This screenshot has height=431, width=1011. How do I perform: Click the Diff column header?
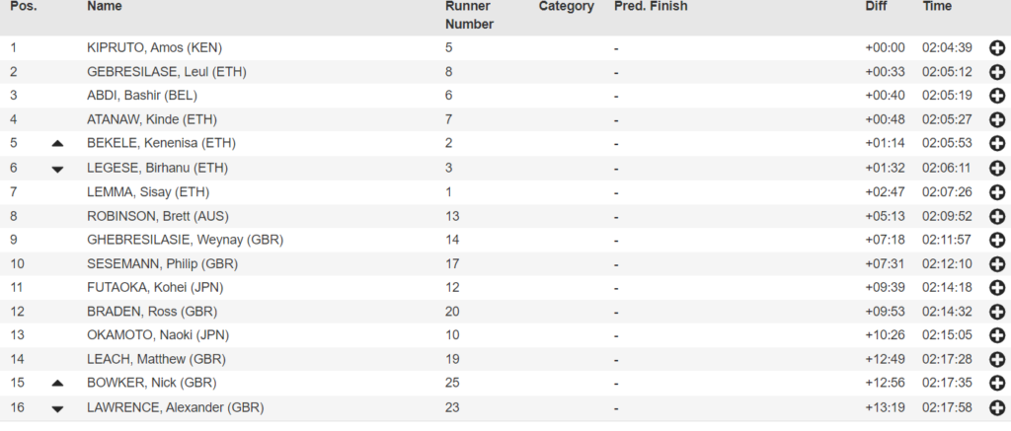coord(875,7)
